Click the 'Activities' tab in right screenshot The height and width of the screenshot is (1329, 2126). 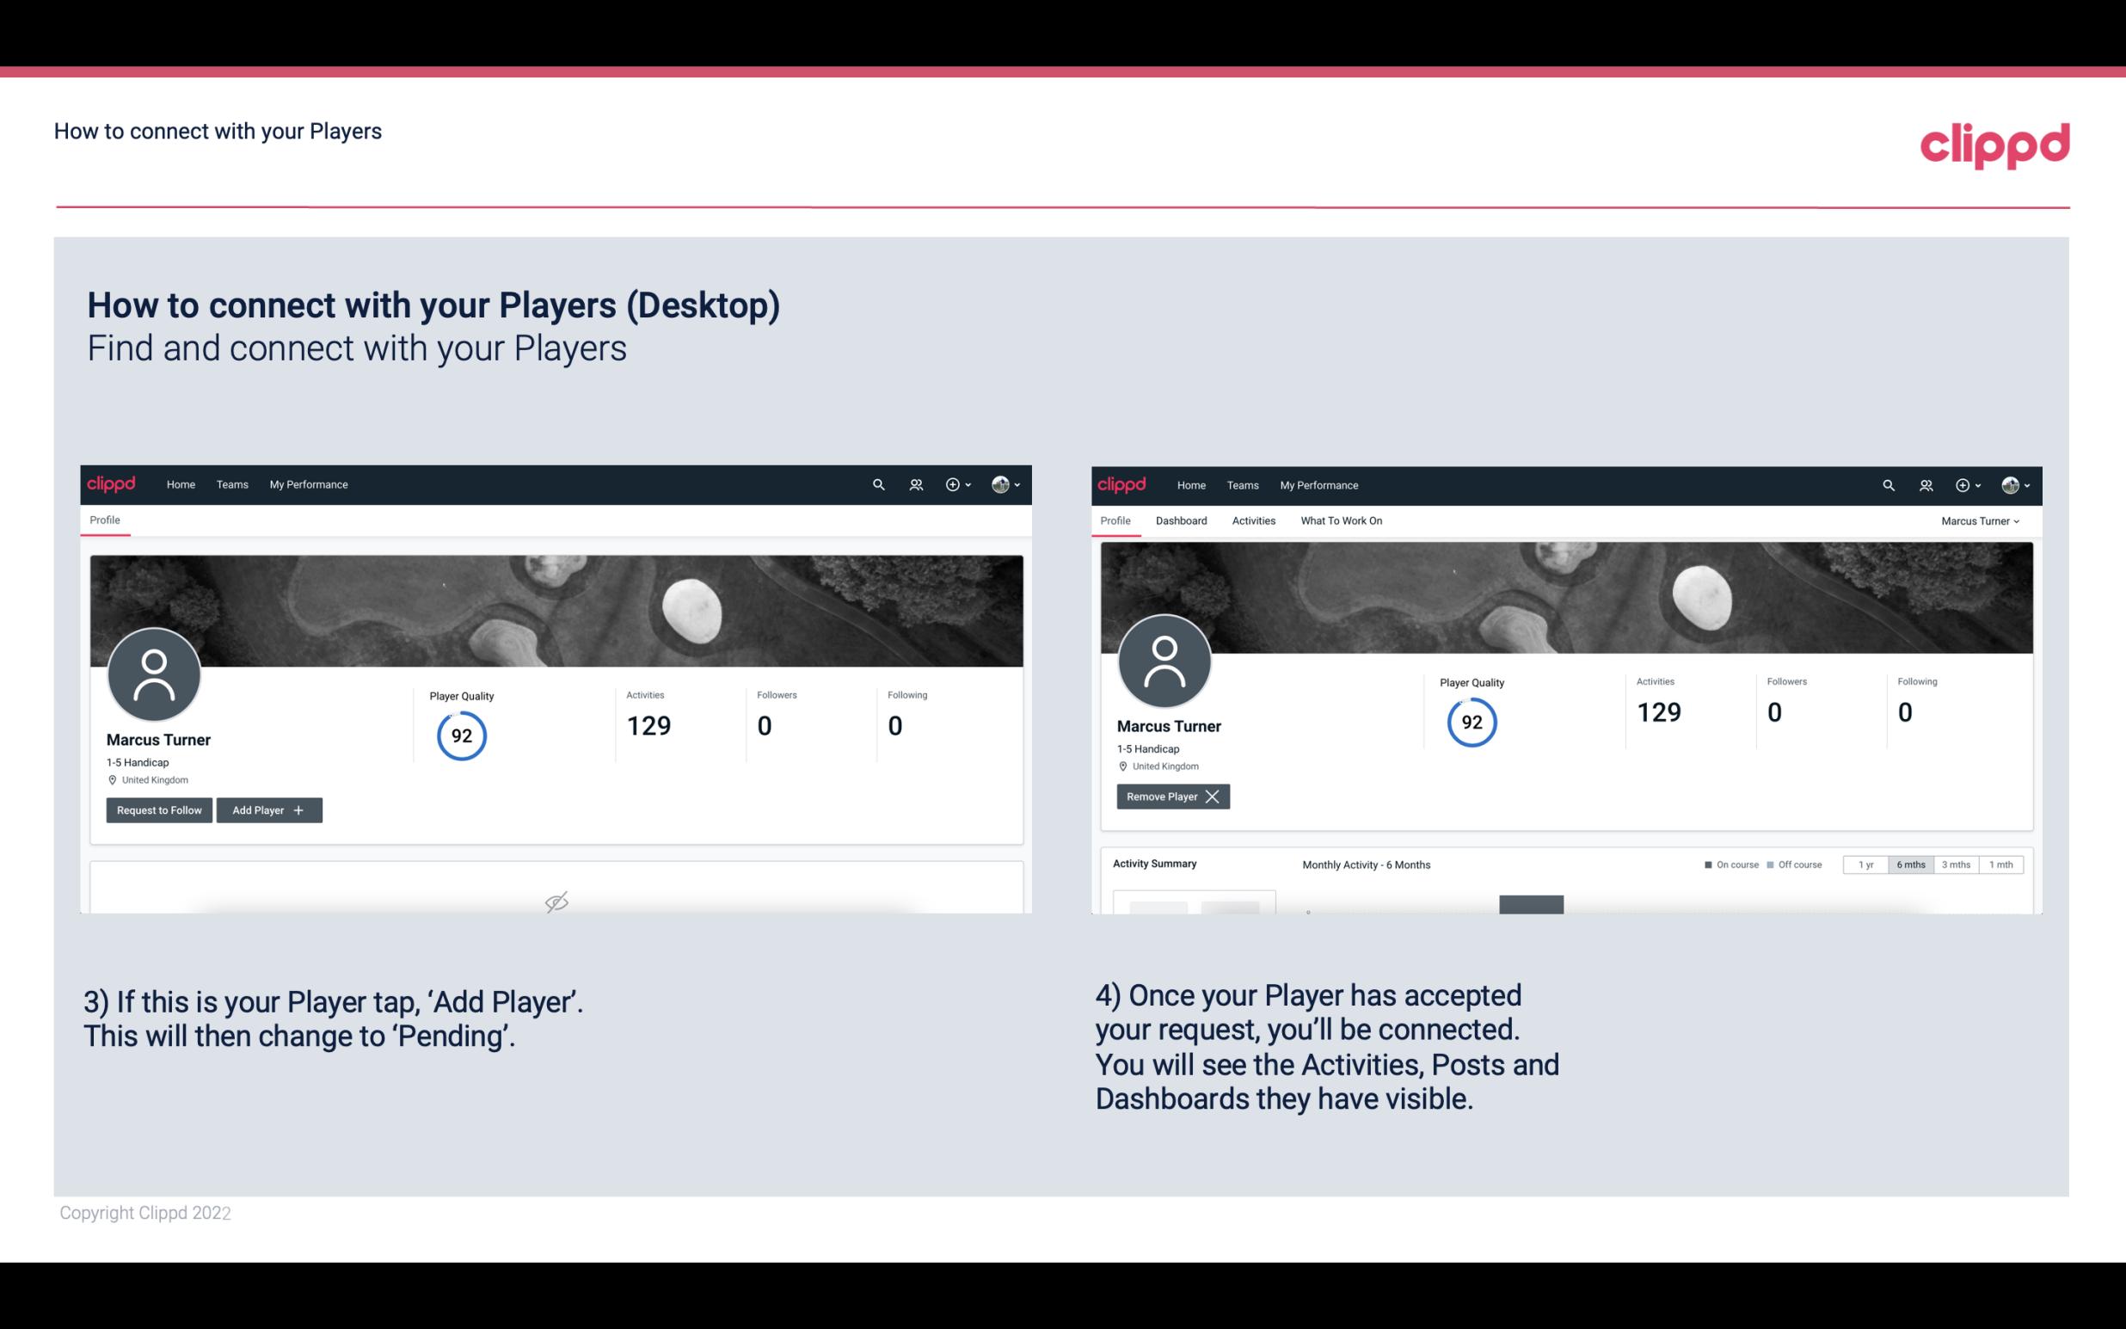(1254, 520)
